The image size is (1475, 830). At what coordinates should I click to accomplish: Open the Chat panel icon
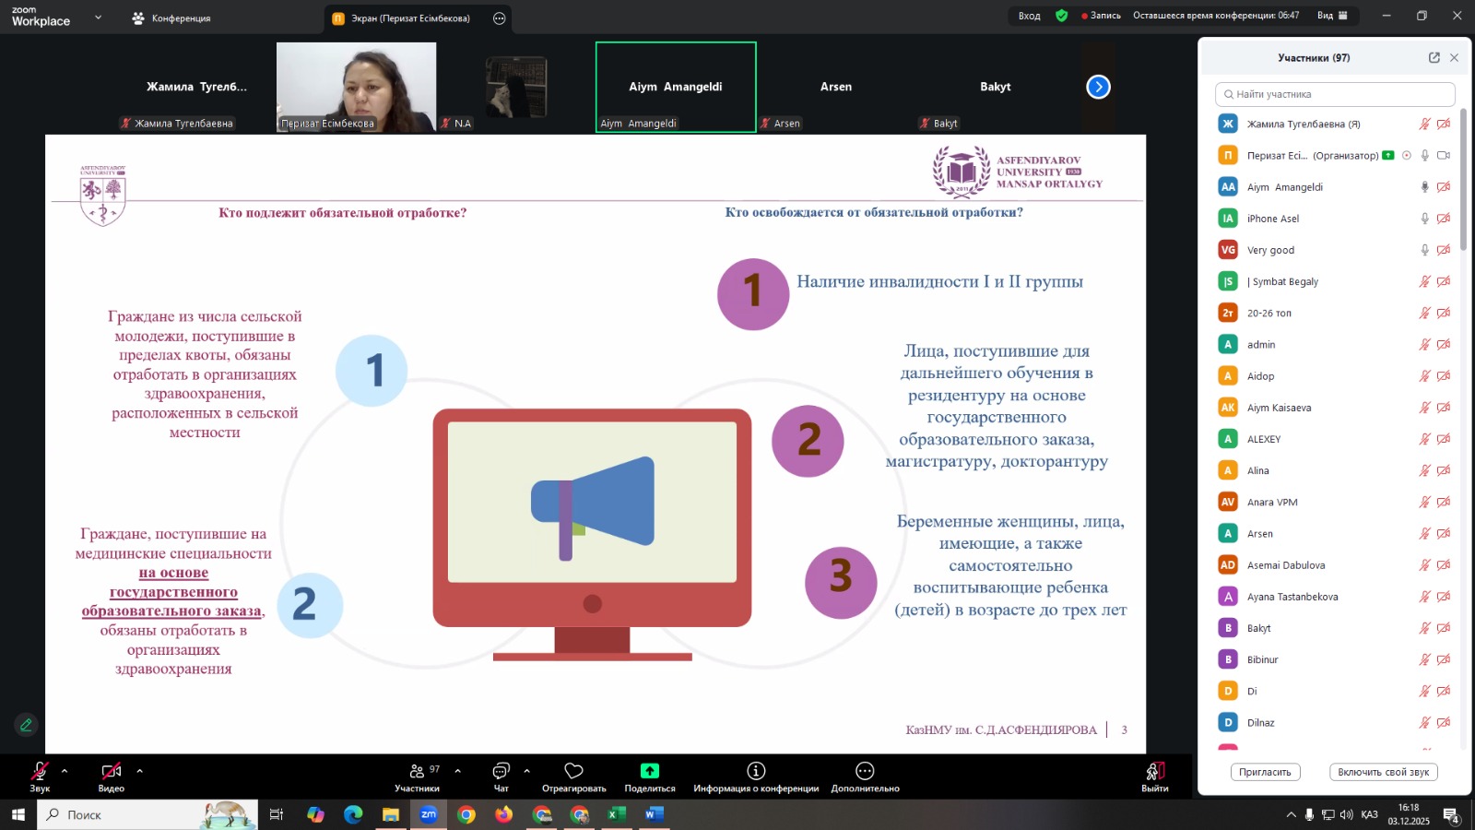click(501, 771)
